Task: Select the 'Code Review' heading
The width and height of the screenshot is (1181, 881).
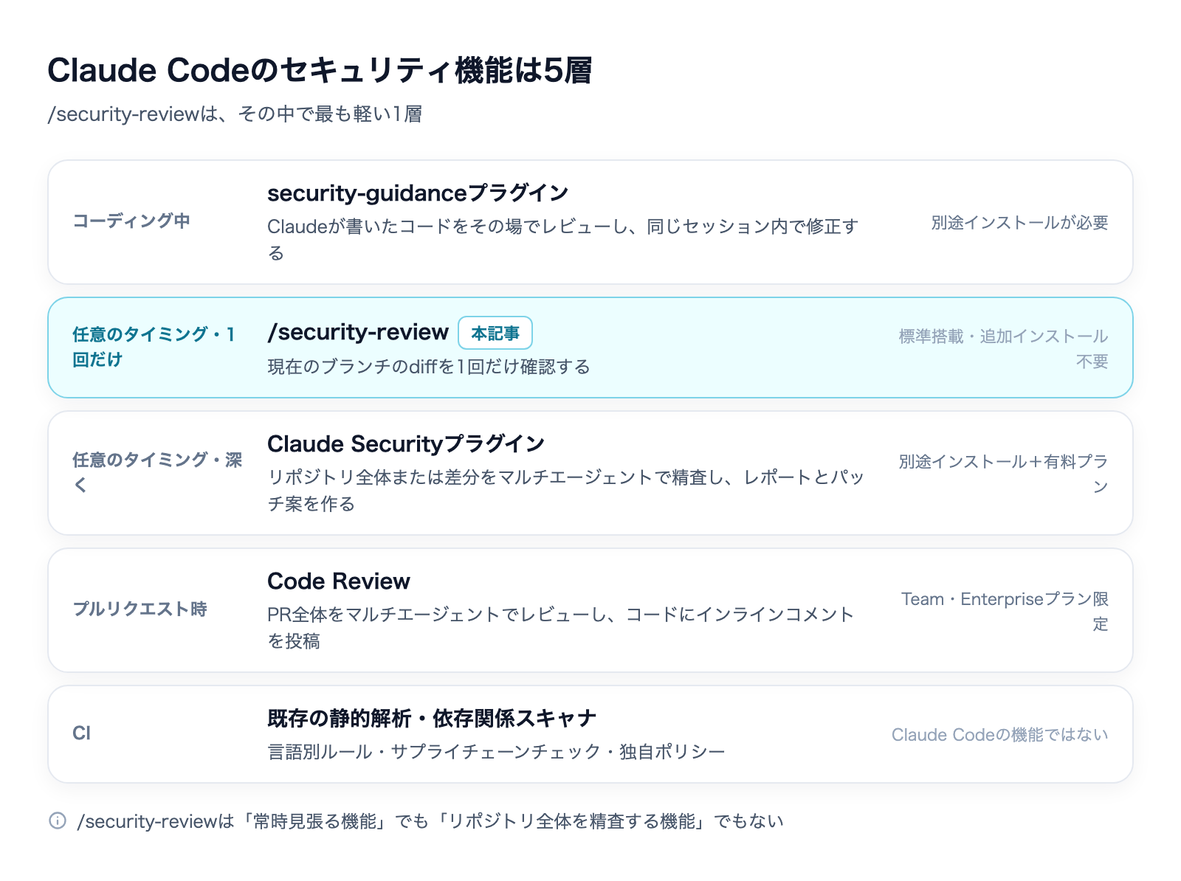Action: tap(339, 581)
